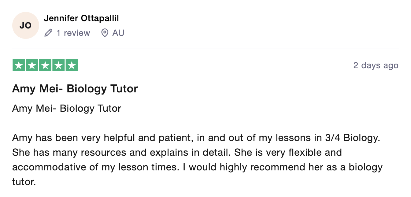Viewport: 411px width, 197px height.
Task: Select the "1 review" count text
Action: pyautogui.click(x=73, y=33)
